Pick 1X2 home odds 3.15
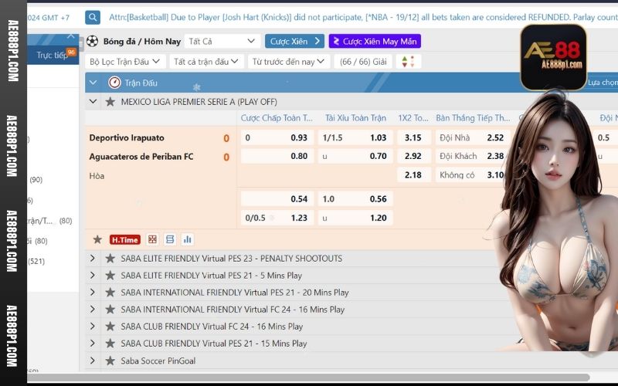 point(414,137)
